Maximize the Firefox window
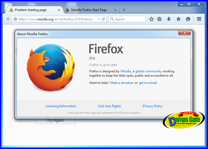The width and height of the screenshot is (208, 149). click(x=189, y=4)
